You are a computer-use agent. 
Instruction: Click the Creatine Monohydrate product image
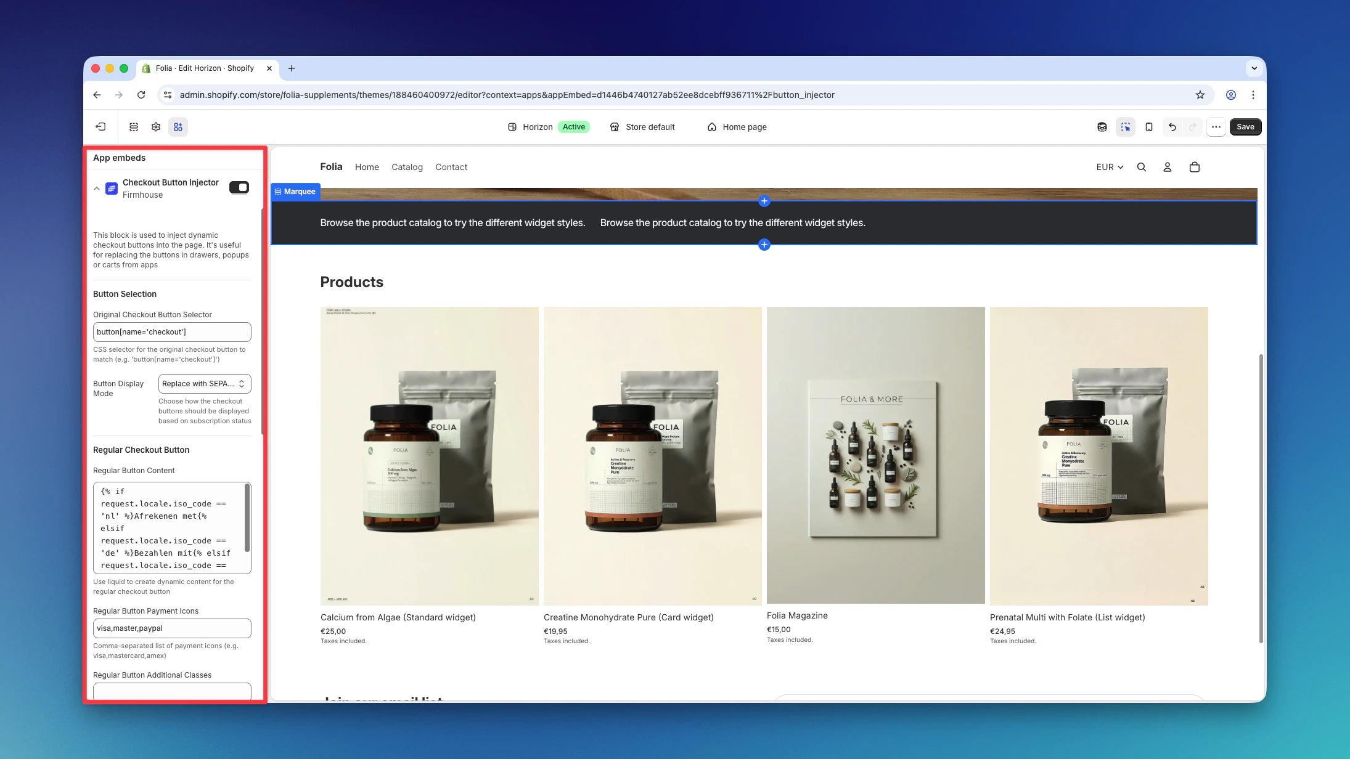[652, 456]
